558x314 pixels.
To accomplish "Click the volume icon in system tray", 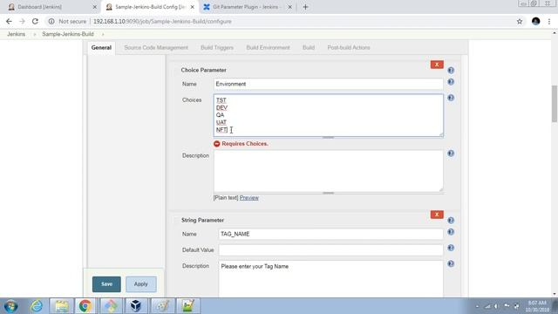I will [496, 306].
